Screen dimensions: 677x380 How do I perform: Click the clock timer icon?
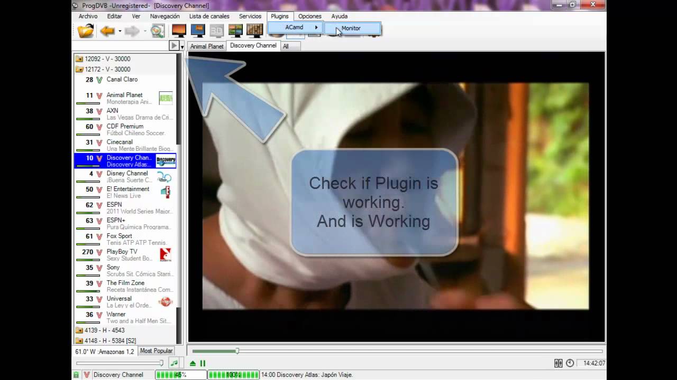570,363
